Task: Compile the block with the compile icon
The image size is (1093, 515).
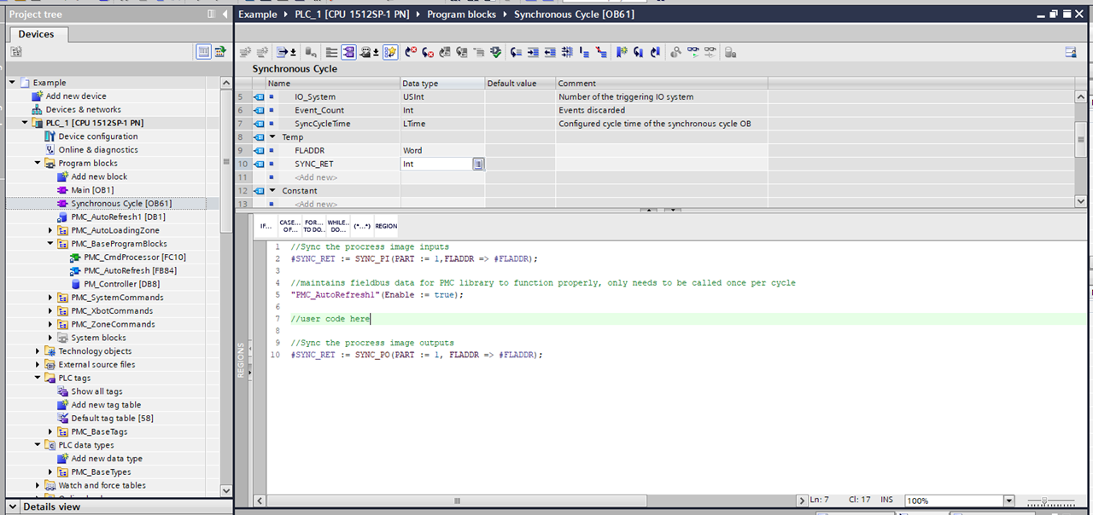Action: point(497,52)
